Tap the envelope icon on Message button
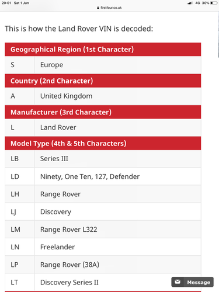Viewport: 219px width, 292px height. 178,282
